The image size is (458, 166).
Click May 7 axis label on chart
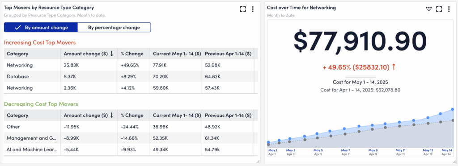(x=345, y=150)
